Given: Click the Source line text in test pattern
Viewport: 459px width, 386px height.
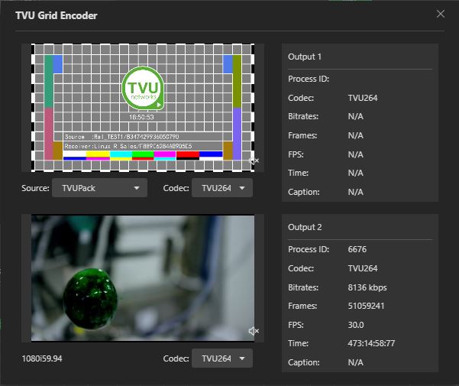Looking at the screenshot, I should (121, 137).
